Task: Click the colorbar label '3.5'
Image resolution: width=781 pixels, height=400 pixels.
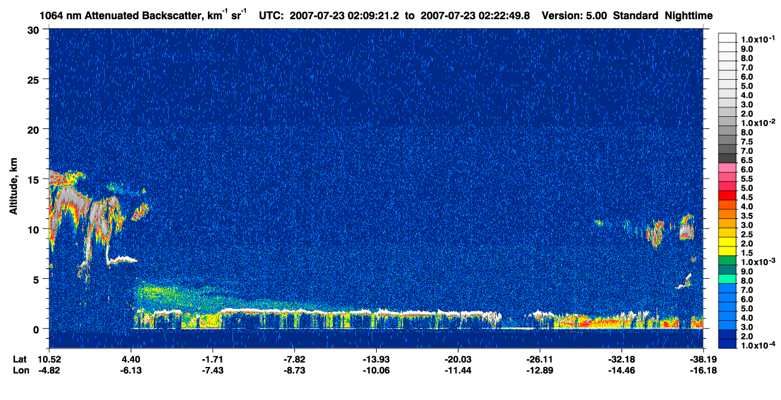Action: 746,216
